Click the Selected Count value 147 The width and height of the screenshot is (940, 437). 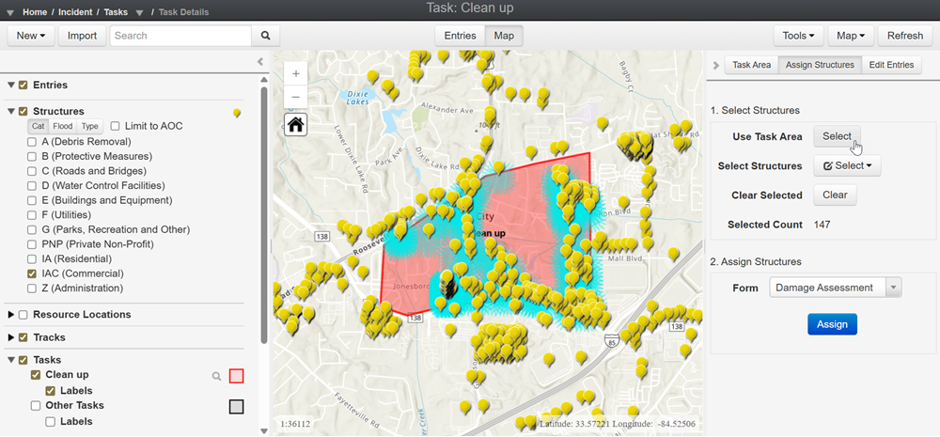(822, 225)
